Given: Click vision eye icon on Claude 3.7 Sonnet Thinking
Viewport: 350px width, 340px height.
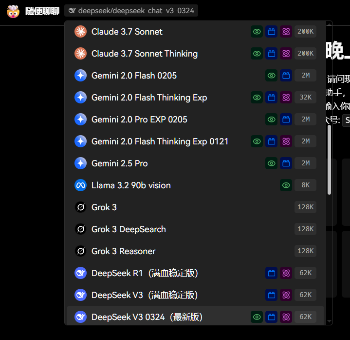Looking at the screenshot, I should pos(257,54).
